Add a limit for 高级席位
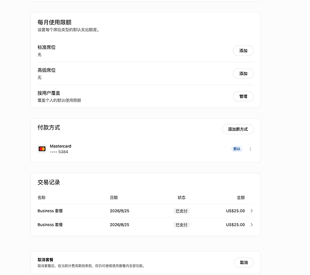The image size is (310, 275). pyautogui.click(x=243, y=74)
